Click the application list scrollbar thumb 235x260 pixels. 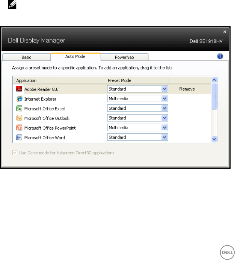(214, 96)
